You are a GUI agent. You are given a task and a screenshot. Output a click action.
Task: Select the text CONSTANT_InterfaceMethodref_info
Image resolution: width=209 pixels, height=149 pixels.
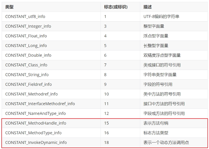[40, 104]
